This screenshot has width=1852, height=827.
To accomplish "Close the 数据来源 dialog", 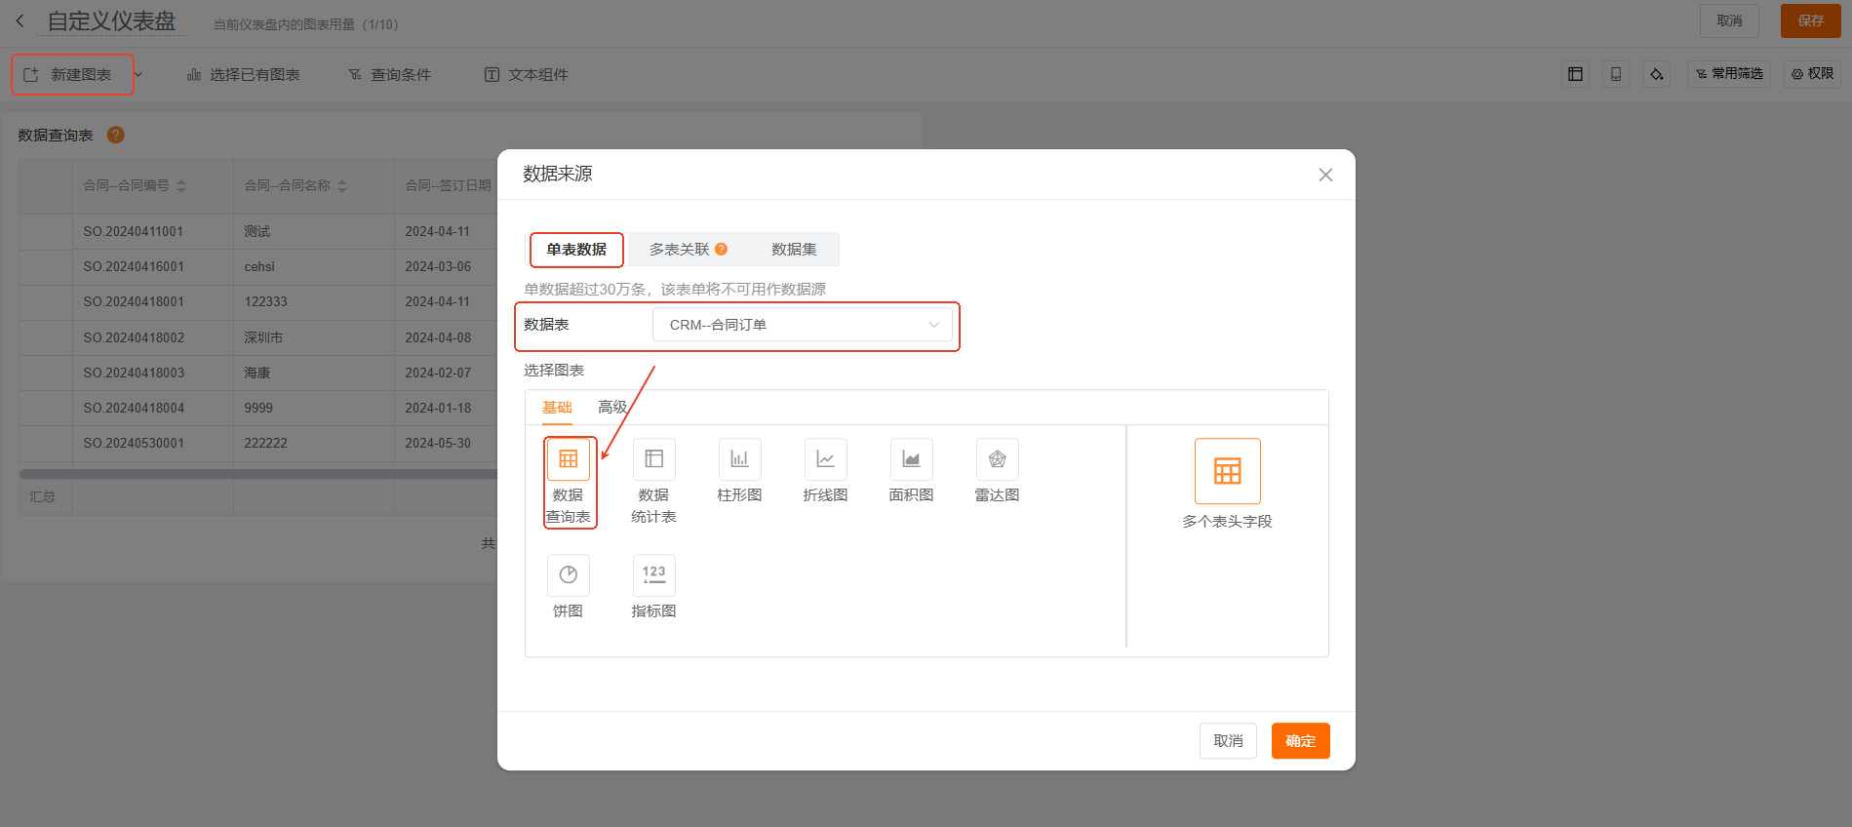I will click(x=1325, y=175).
